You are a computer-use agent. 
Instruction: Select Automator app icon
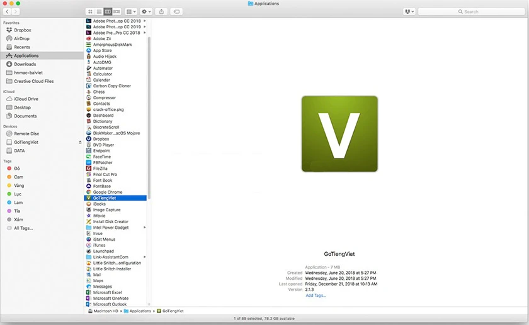point(89,68)
